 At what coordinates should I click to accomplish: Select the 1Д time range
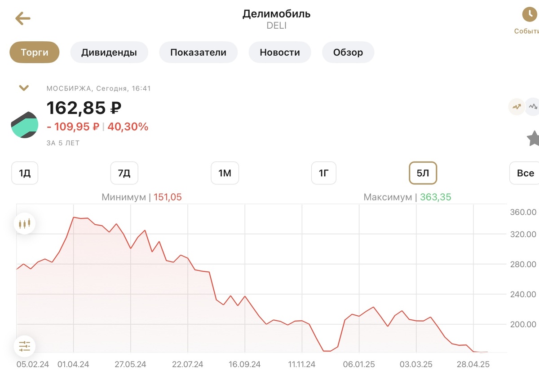point(25,173)
